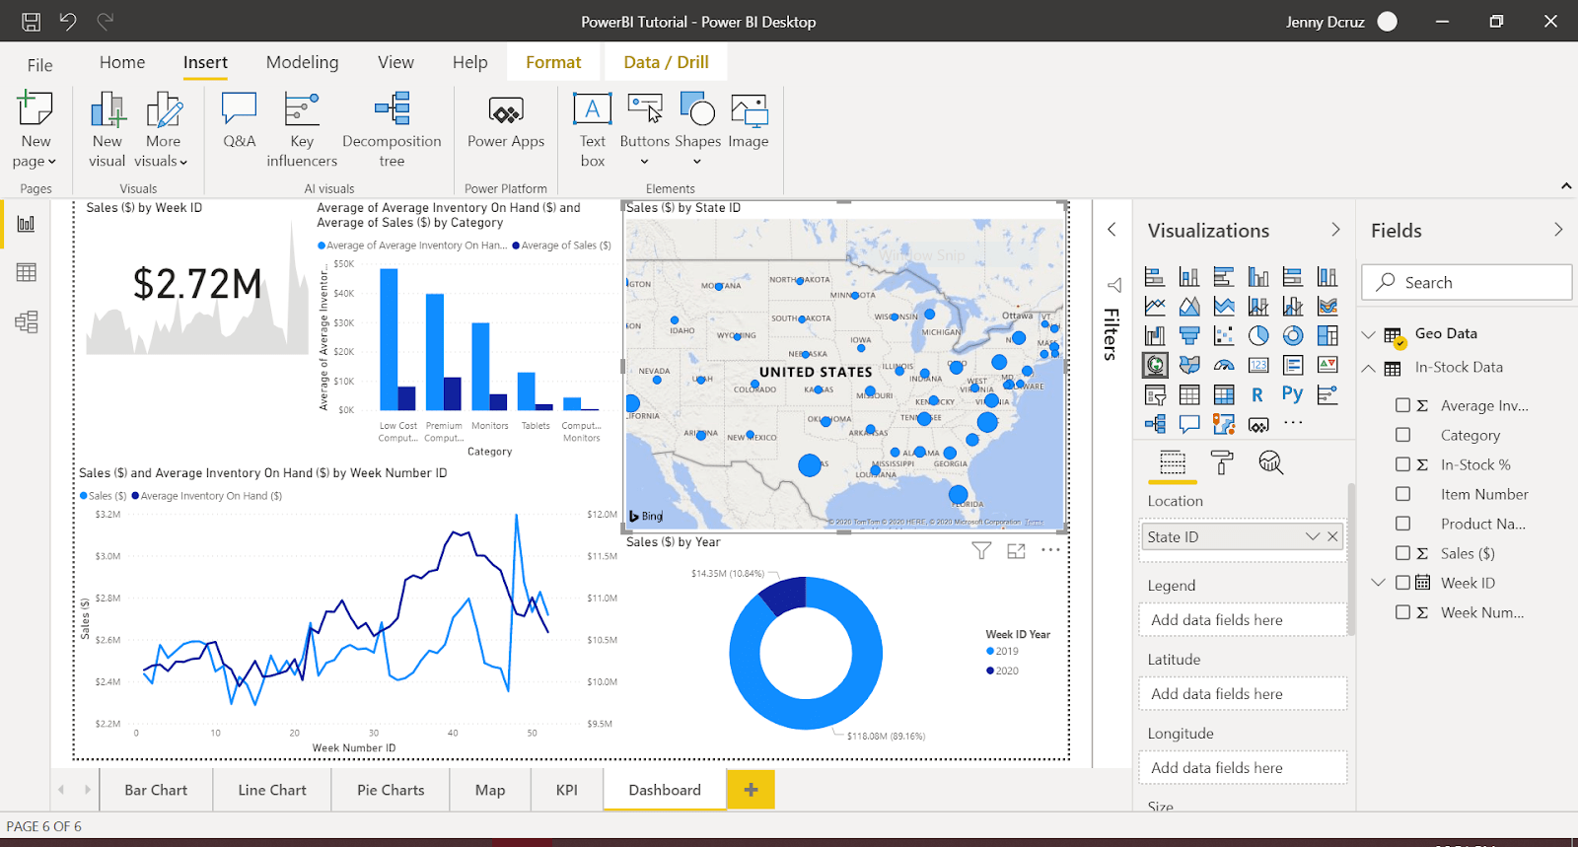The image size is (1578, 847).
Task: Select the Treemap visualization icon
Action: click(1327, 336)
